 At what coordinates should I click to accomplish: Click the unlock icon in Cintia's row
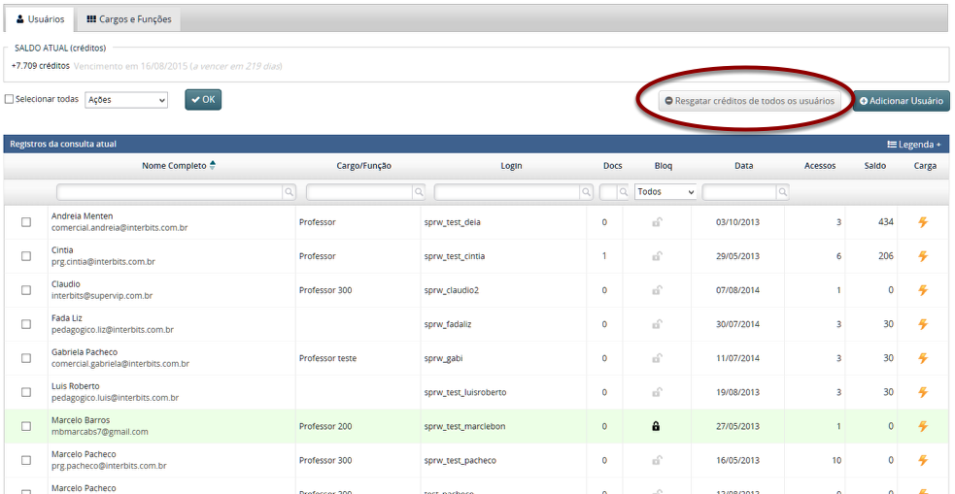tap(657, 256)
